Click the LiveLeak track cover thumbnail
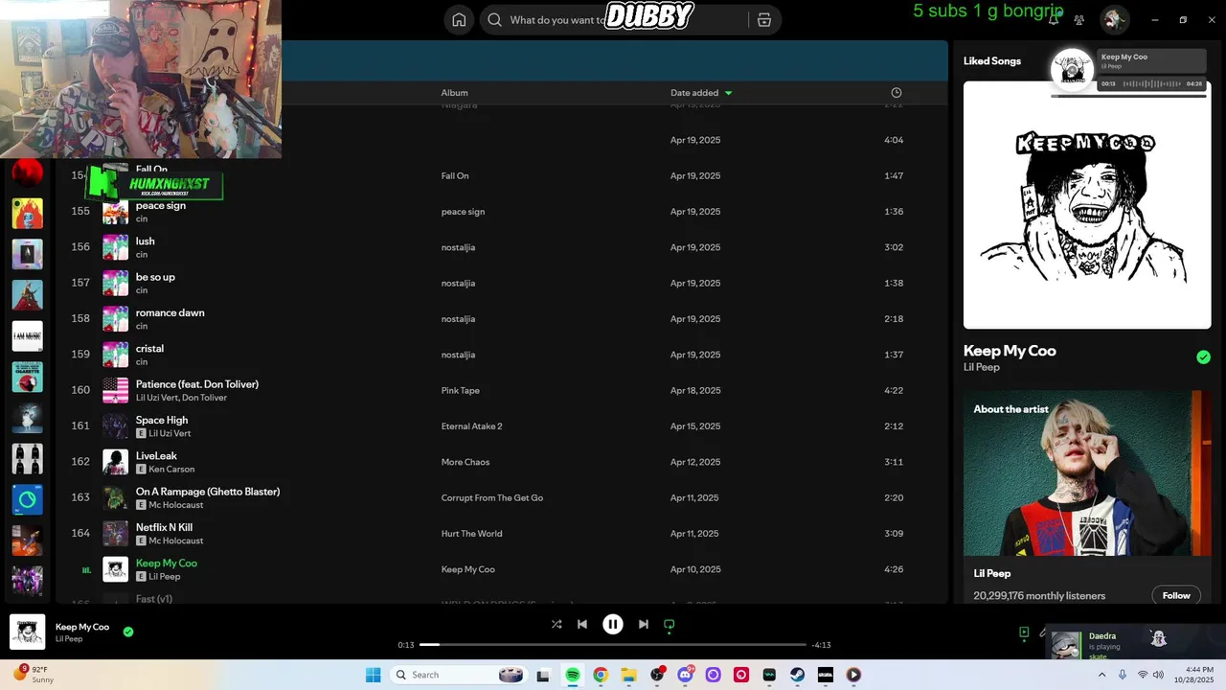This screenshot has height=690, width=1226. coord(115,462)
